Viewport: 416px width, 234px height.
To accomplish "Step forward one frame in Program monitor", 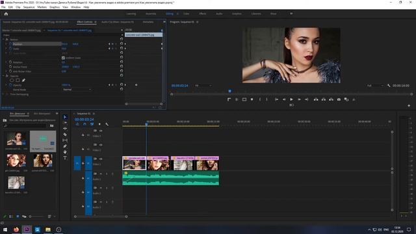I will tap(299, 99).
